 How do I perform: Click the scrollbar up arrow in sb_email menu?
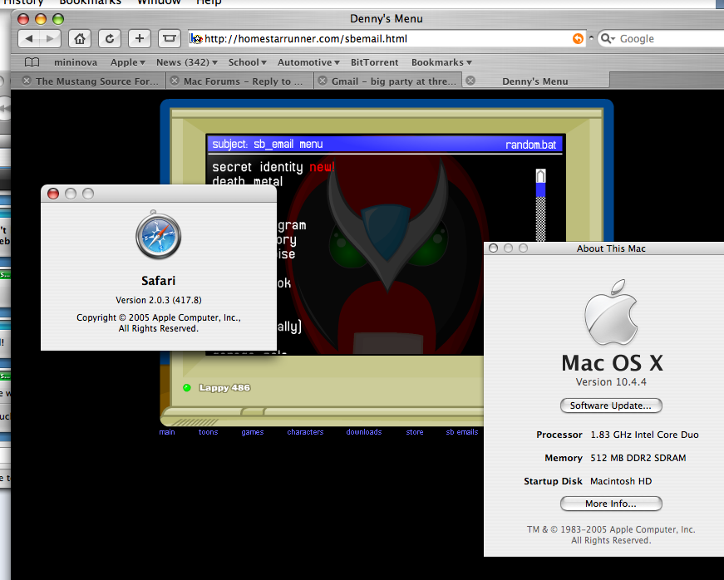tap(540, 176)
